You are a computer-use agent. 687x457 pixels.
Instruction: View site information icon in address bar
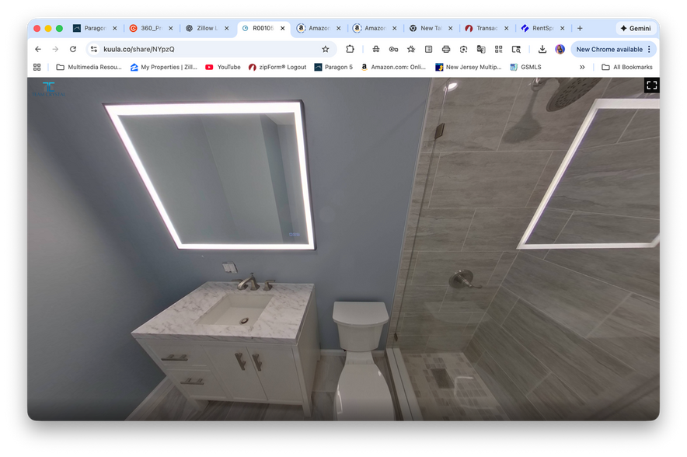click(94, 49)
